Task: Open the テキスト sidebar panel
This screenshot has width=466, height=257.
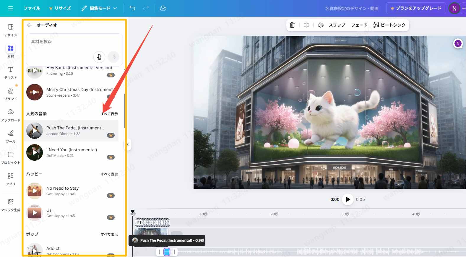Action: tap(11, 73)
